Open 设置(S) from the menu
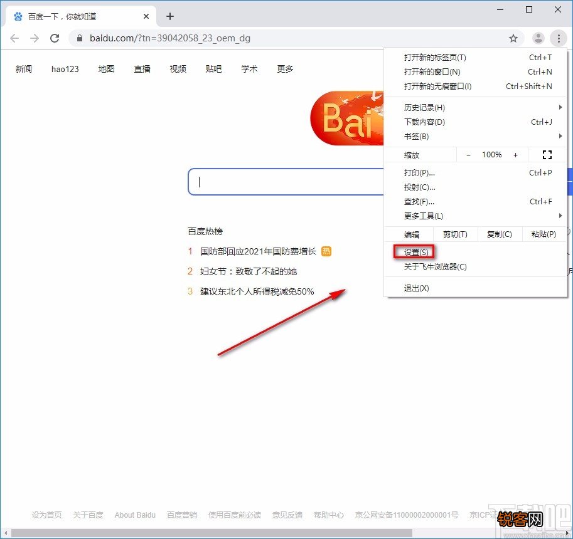 [476, 252]
